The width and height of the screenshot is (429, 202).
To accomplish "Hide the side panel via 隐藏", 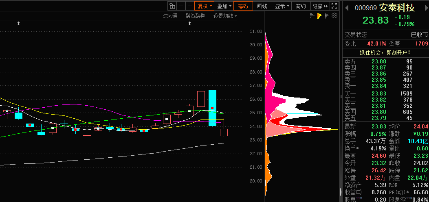I will point(320,6).
